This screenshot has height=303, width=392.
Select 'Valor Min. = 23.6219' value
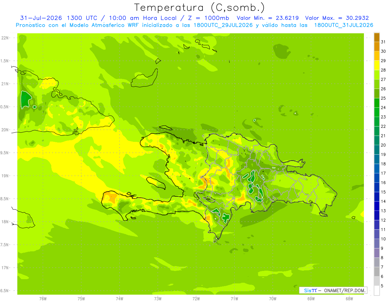[268, 18]
